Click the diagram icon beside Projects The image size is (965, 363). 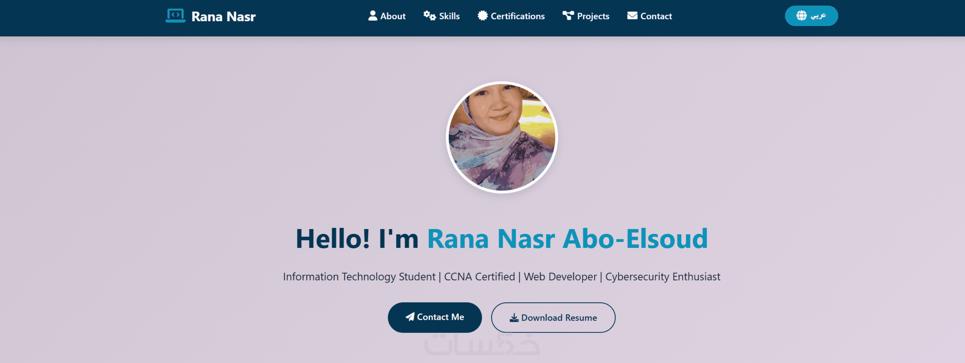click(x=568, y=16)
